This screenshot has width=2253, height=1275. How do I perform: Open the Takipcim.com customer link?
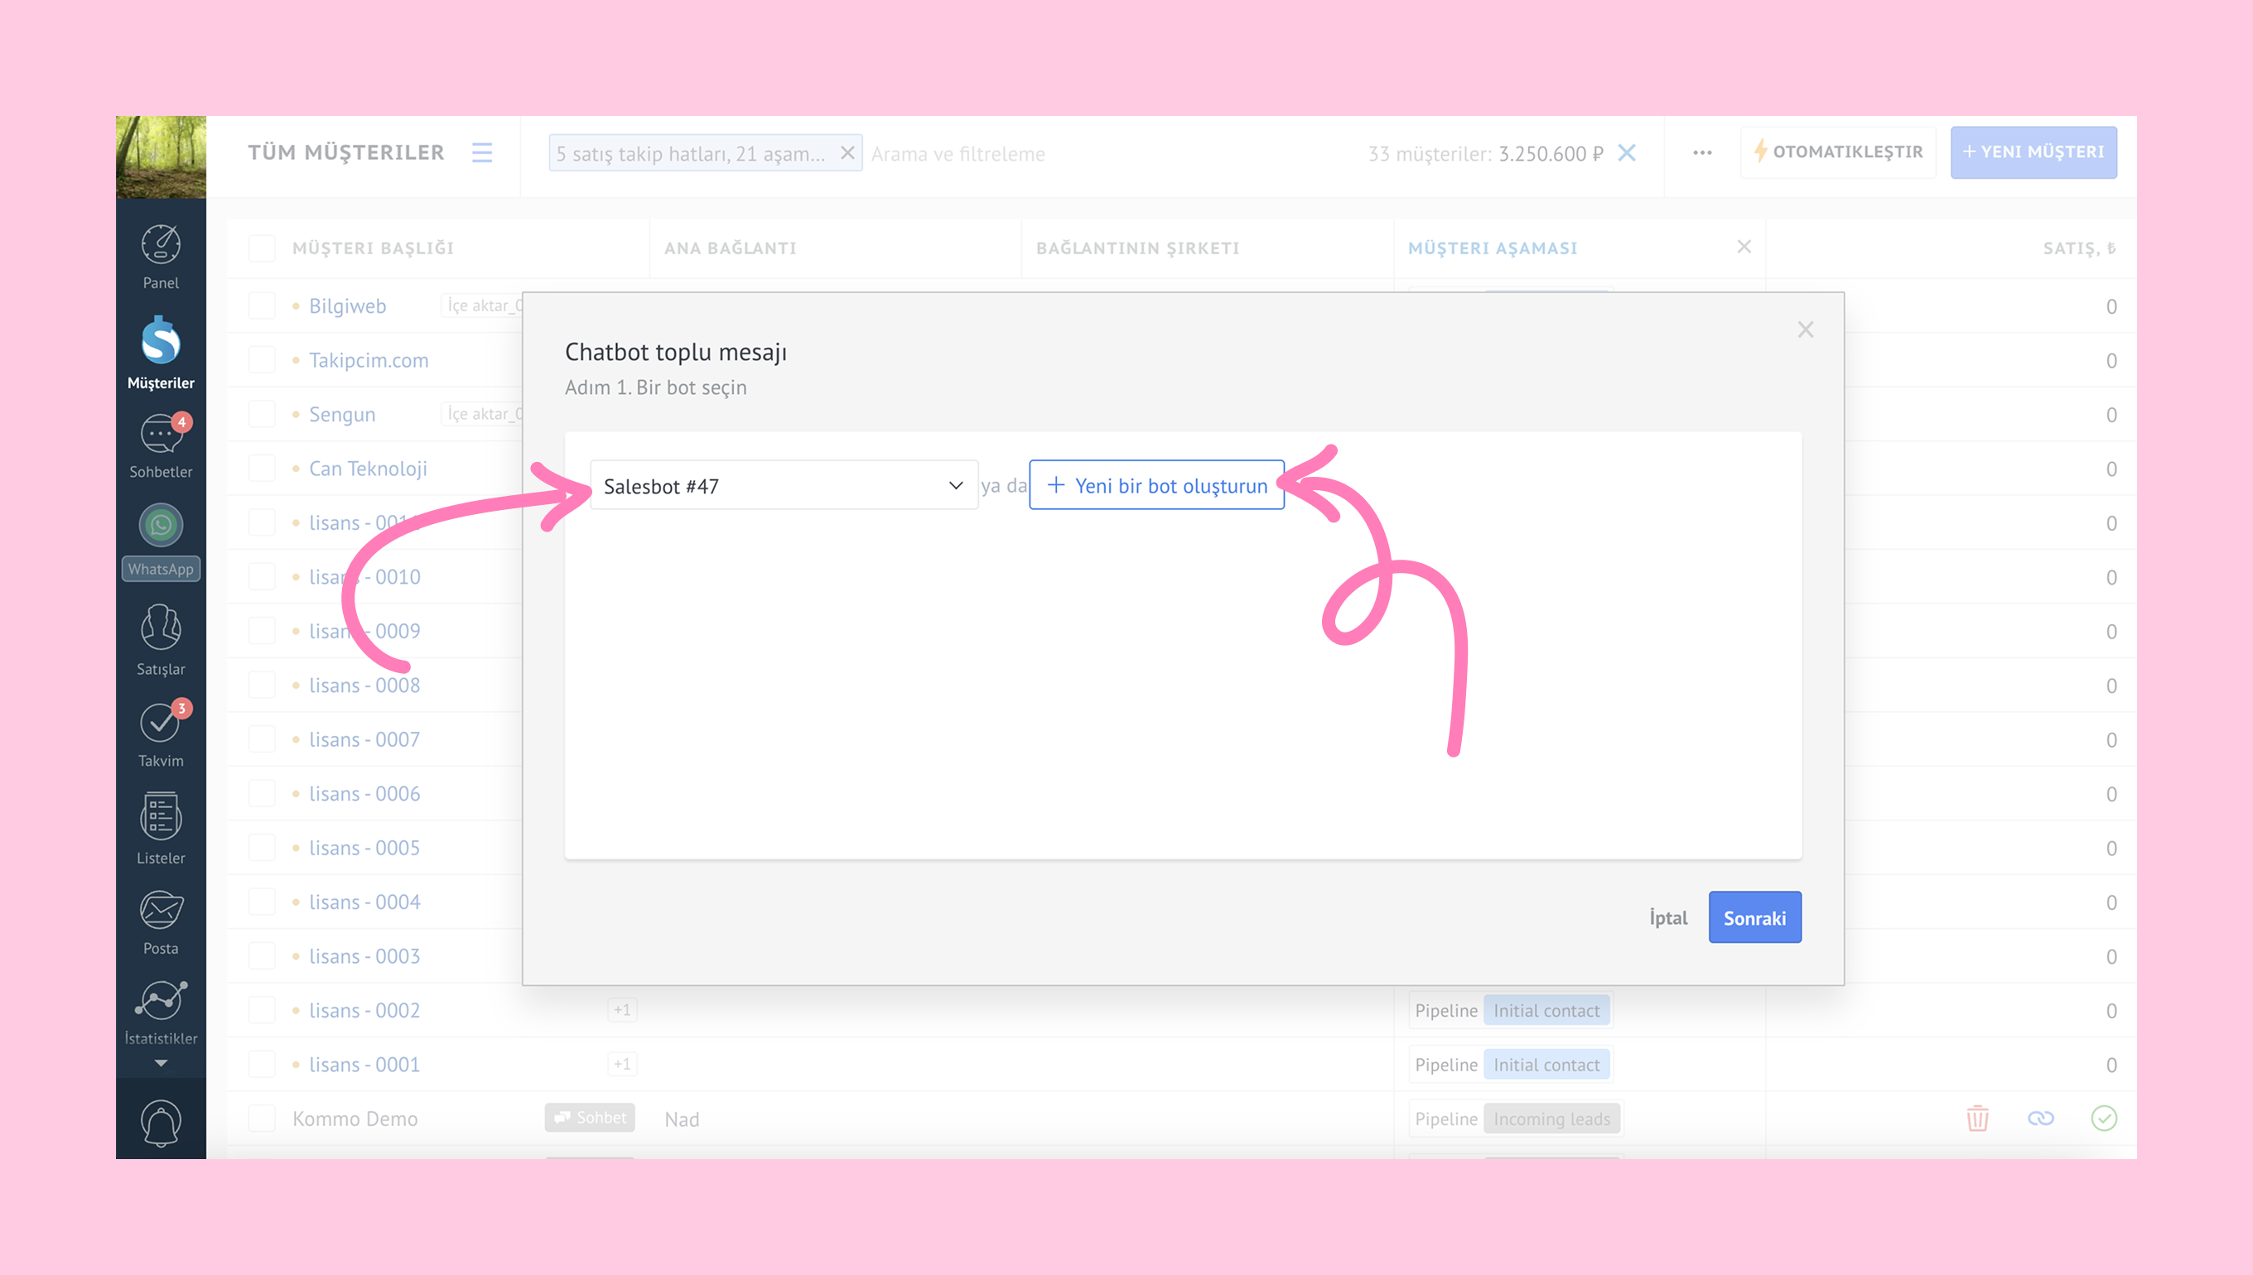point(369,360)
